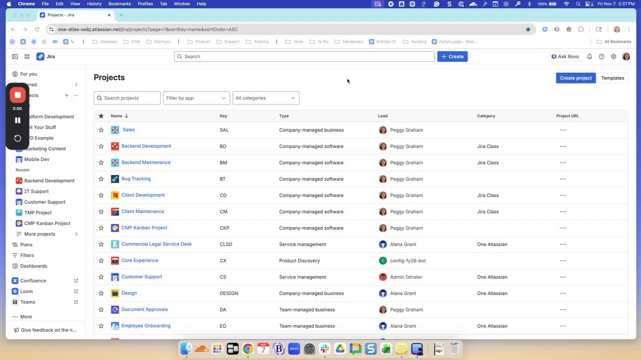Open the History menu in the menu bar
This screenshot has height=360, width=641.
tap(94, 4)
